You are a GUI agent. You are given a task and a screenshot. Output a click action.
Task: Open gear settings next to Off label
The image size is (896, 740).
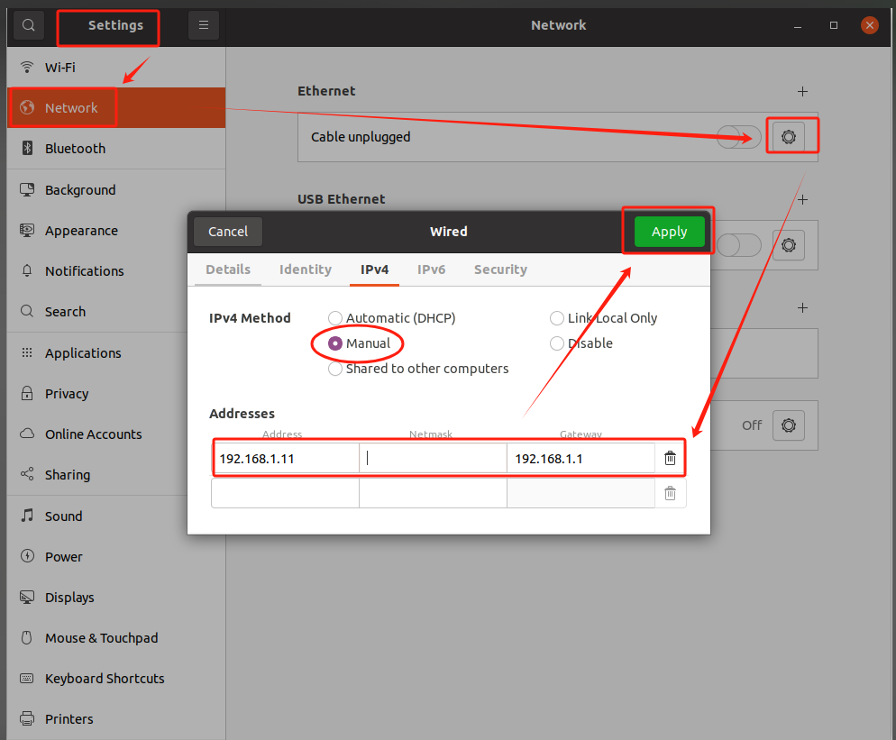click(x=789, y=425)
